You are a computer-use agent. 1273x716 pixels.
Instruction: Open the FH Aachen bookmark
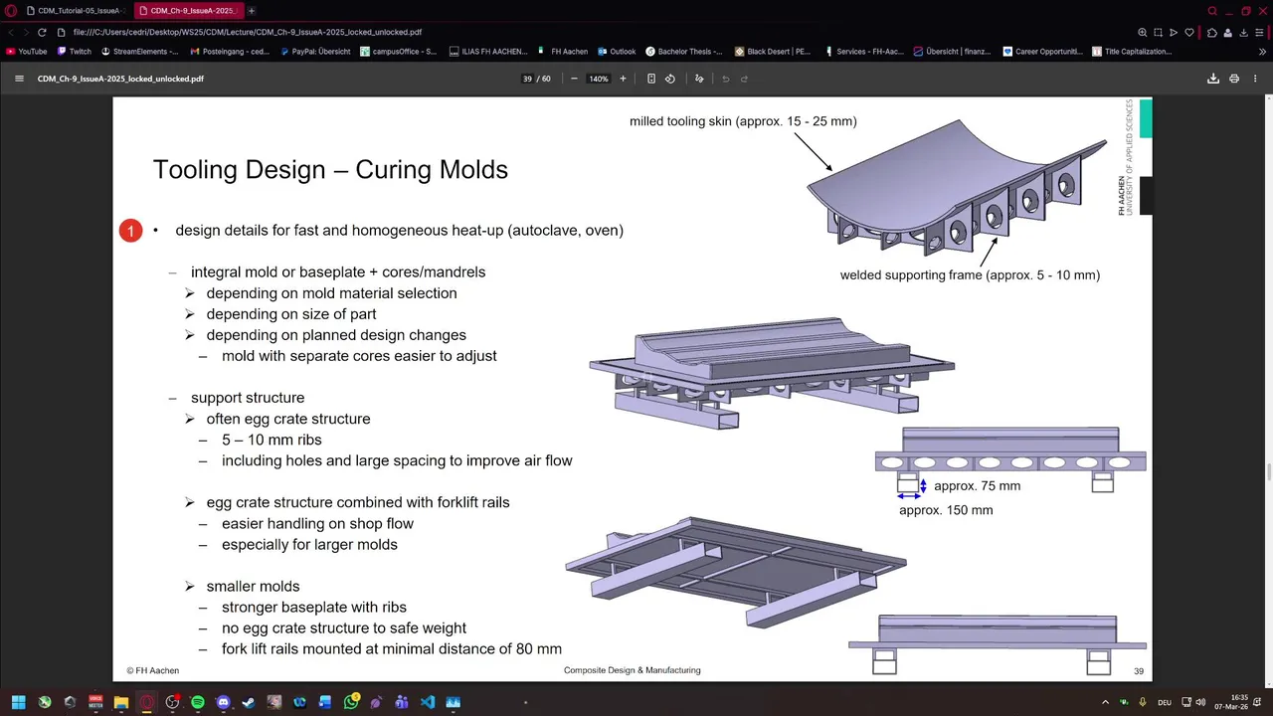click(562, 52)
